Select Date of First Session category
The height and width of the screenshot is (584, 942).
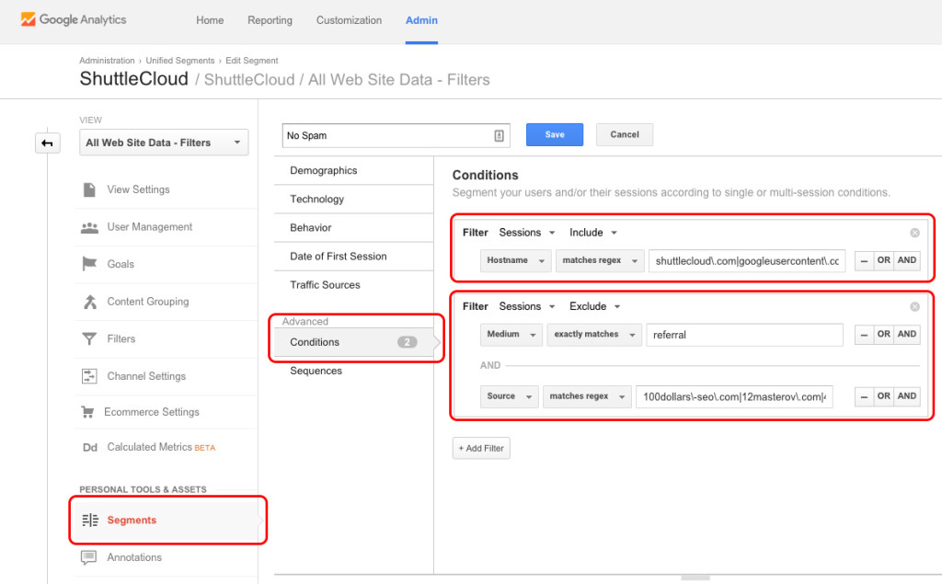tap(354, 257)
